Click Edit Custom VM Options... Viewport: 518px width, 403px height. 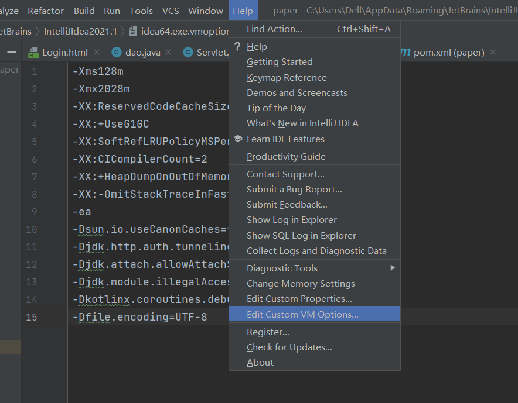click(314, 314)
